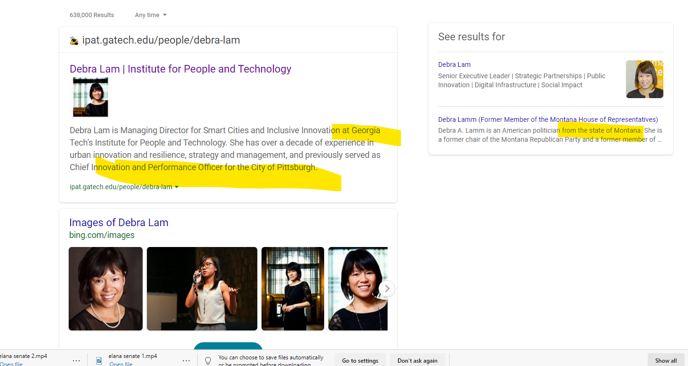
Task: Click the bing.com/images link
Action: point(102,235)
